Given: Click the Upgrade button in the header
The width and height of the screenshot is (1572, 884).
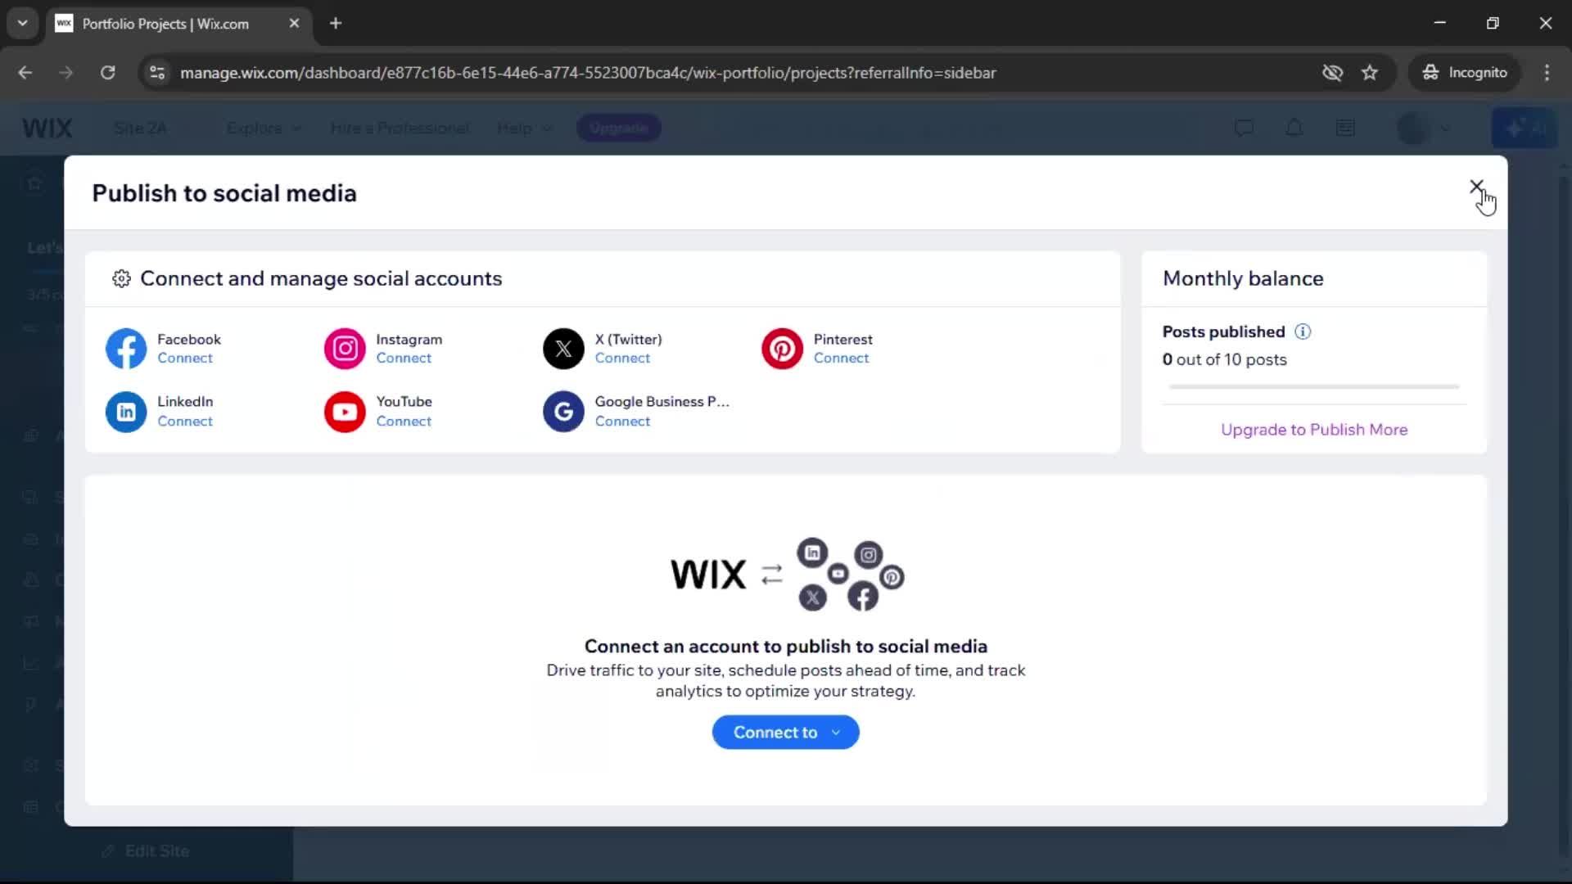Looking at the screenshot, I should point(619,129).
